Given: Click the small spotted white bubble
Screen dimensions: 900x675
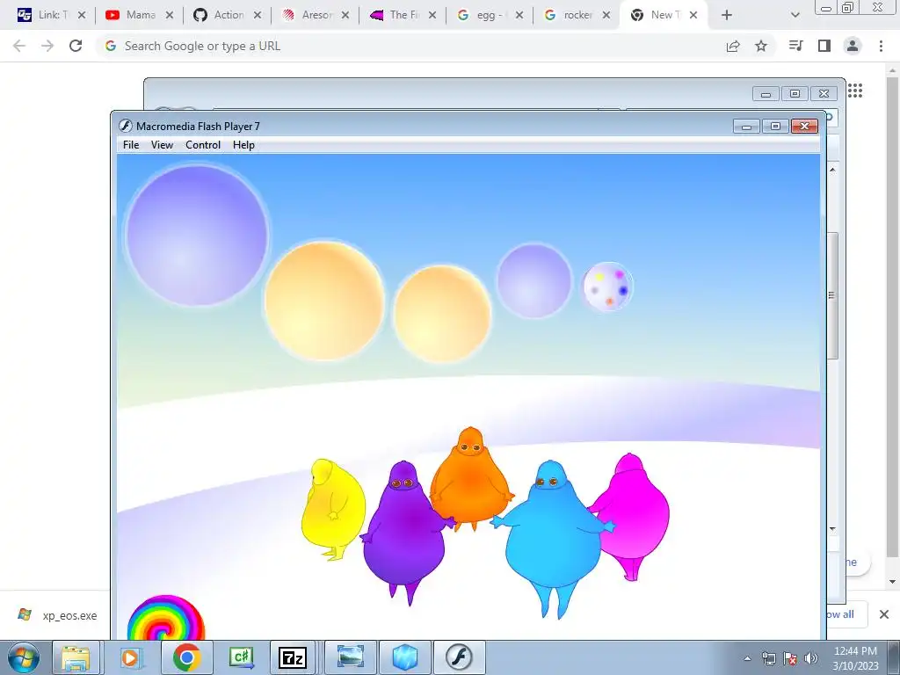Looking at the screenshot, I should [608, 287].
